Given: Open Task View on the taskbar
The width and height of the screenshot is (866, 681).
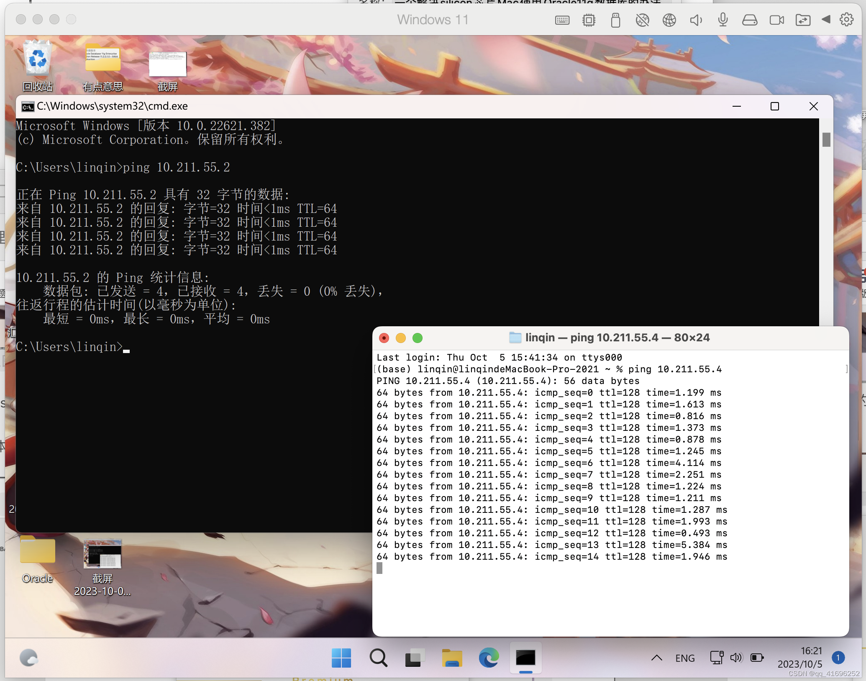Looking at the screenshot, I should point(415,658).
